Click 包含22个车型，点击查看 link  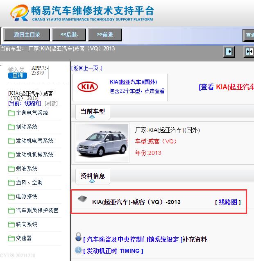pos(137,91)
